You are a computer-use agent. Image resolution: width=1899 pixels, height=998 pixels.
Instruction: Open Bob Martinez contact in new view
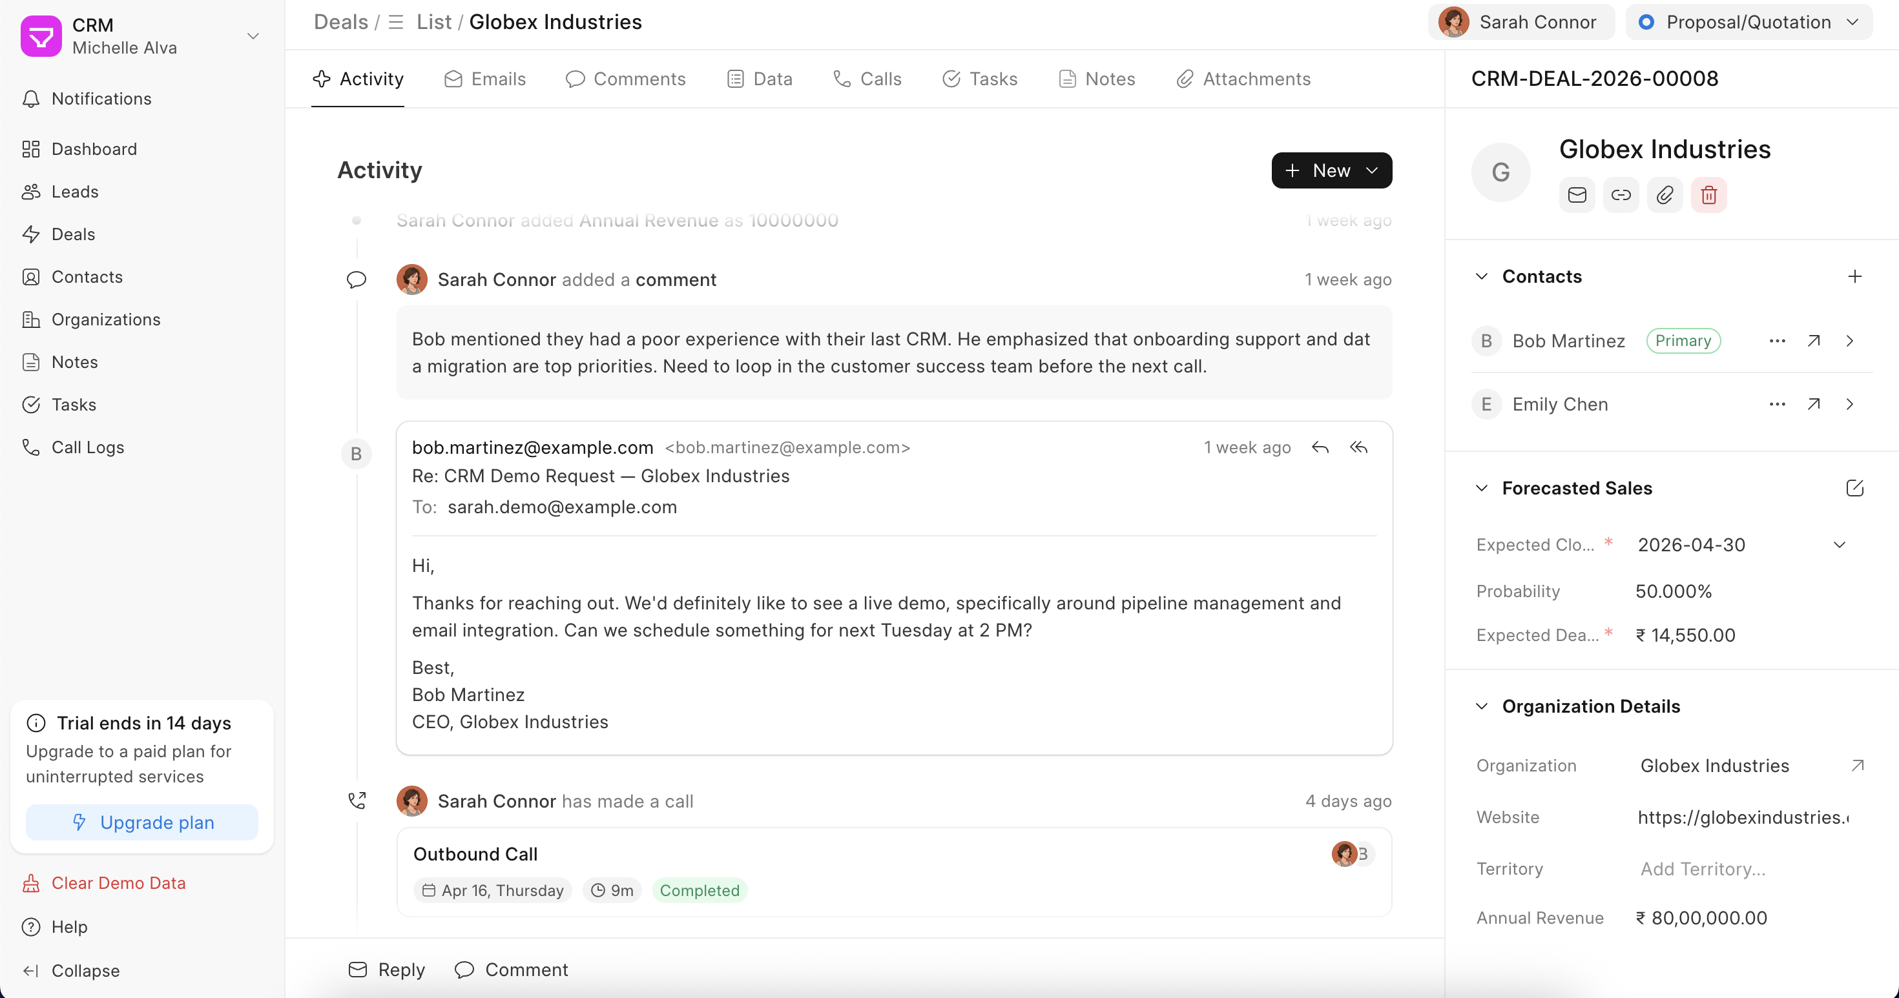pos(1814,340)
